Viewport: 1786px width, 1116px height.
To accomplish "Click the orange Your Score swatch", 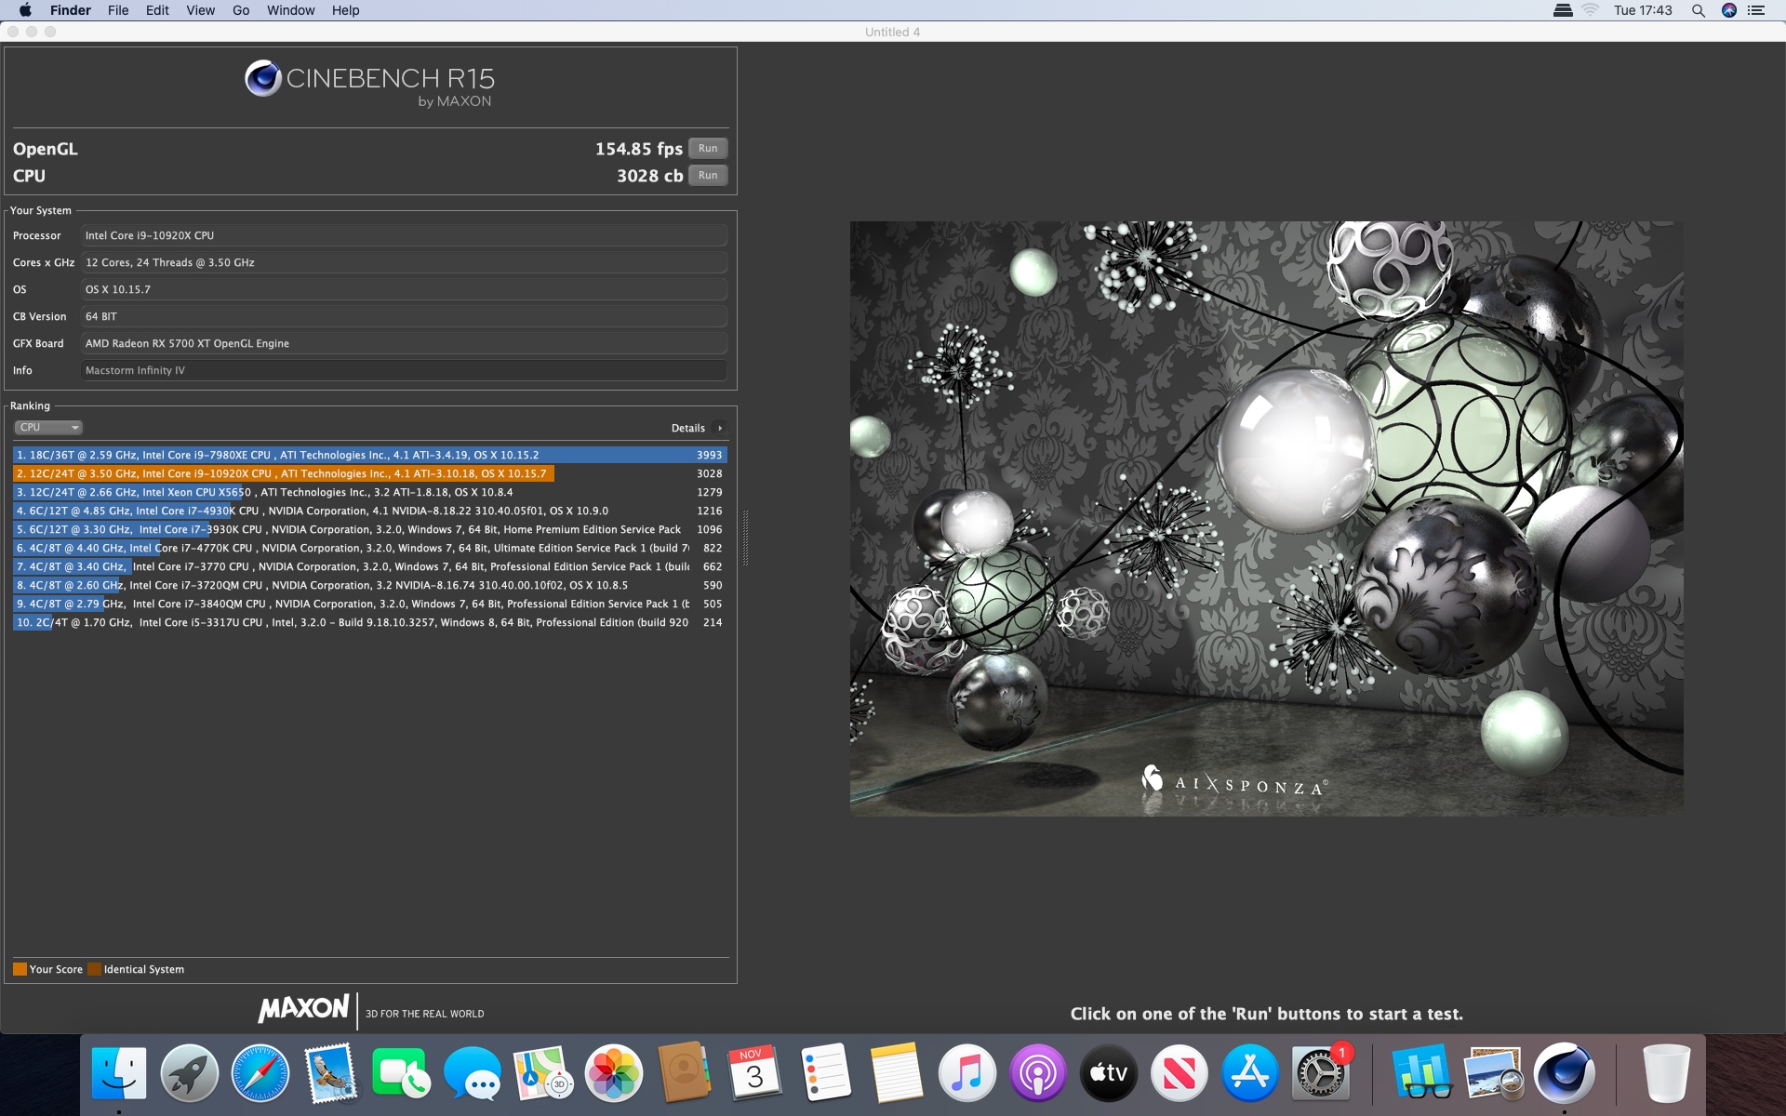I will coord(20,969).
